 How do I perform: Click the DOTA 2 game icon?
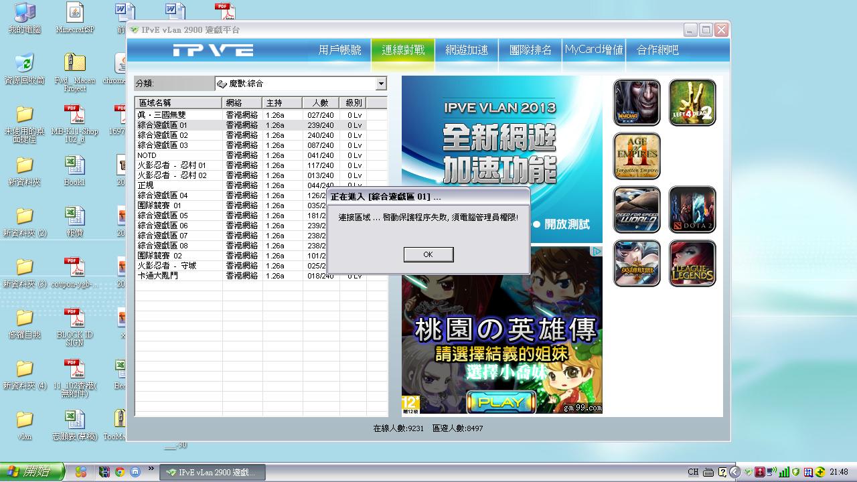point(692,210)
